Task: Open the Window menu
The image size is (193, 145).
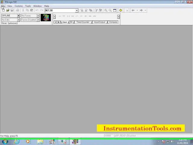Action: click(37, 6)
